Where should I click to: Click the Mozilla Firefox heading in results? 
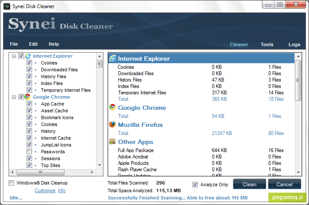[141, 125]
